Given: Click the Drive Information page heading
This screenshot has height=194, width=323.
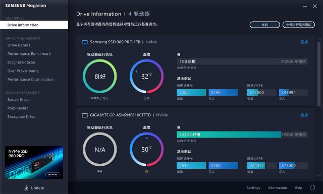Looking at the screenshot, I should click(99, 14).
